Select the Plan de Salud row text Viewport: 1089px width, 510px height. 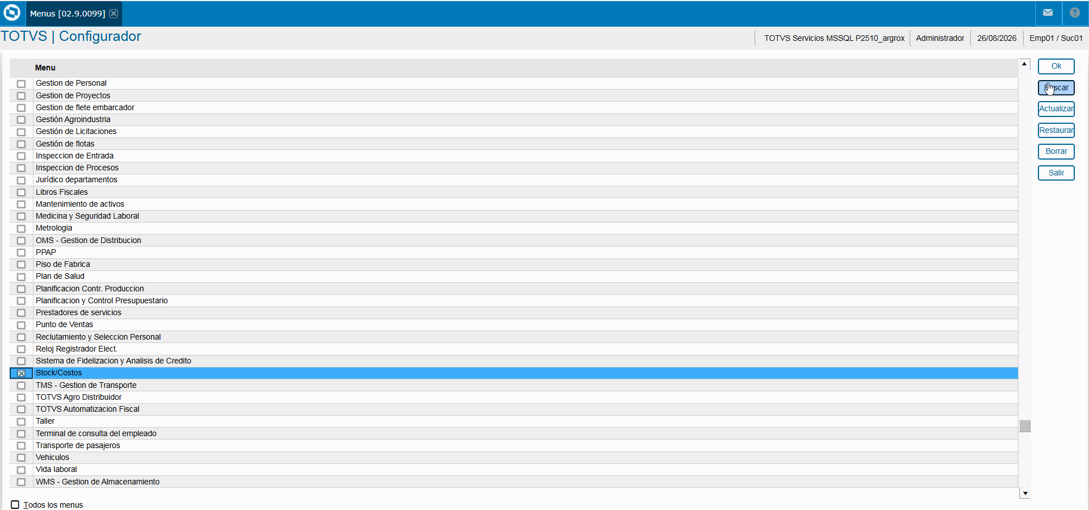pos(60,276)
